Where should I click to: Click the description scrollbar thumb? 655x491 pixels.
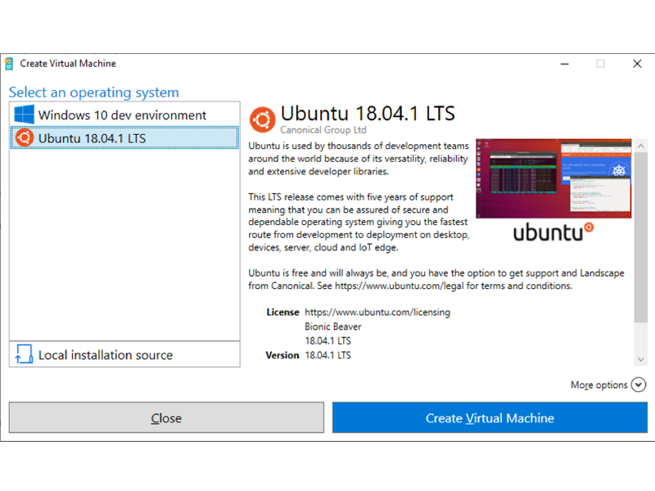[x=641, y=237]
